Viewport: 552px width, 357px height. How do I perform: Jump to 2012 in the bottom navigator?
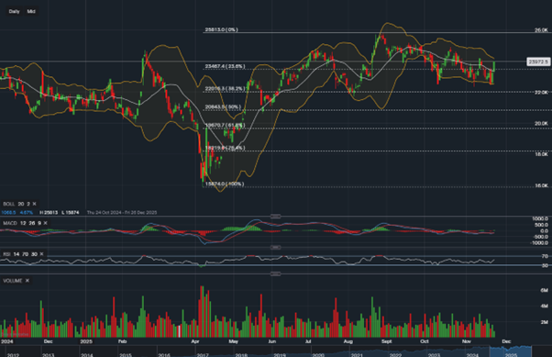click(13, 354)
